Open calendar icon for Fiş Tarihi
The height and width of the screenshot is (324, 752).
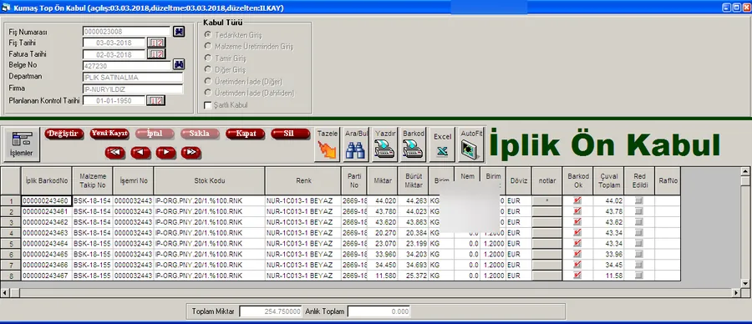[x=156, y=43]
